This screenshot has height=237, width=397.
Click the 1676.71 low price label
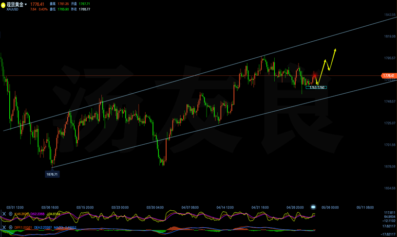coord(52,174)
